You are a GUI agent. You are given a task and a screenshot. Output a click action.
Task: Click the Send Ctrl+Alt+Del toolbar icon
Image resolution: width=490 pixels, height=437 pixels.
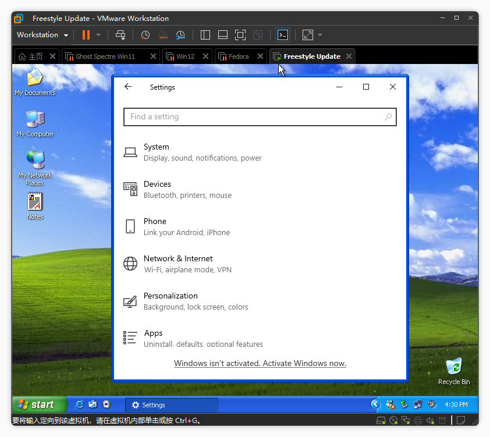coord(120,35)
